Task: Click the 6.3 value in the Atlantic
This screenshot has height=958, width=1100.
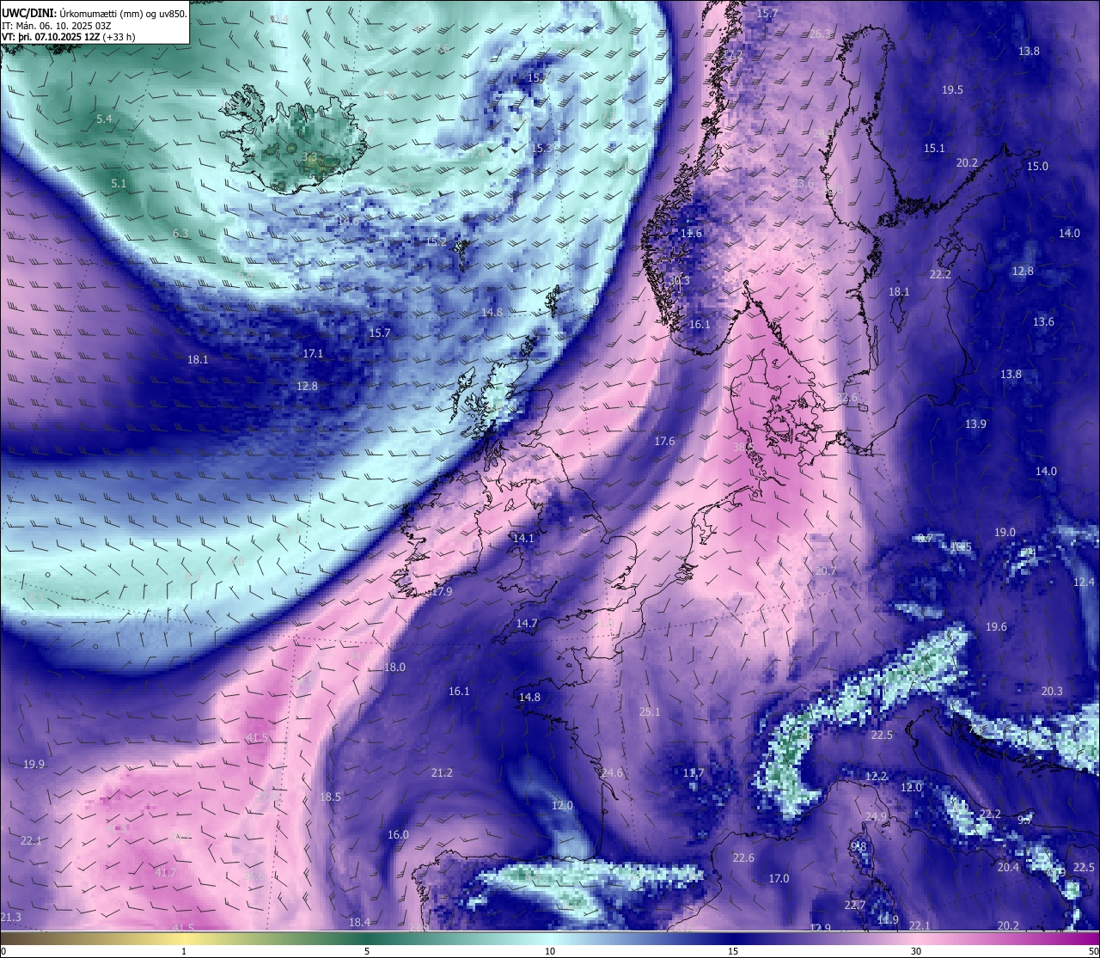Action: [x=180, y=233]
